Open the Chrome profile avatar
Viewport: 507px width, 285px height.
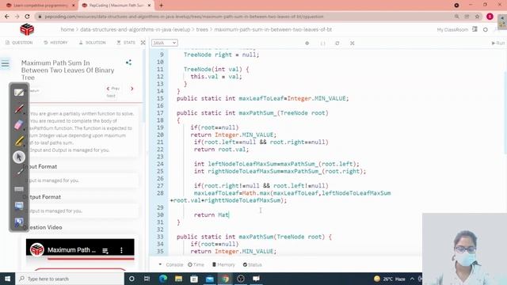(x=490, y=17)
